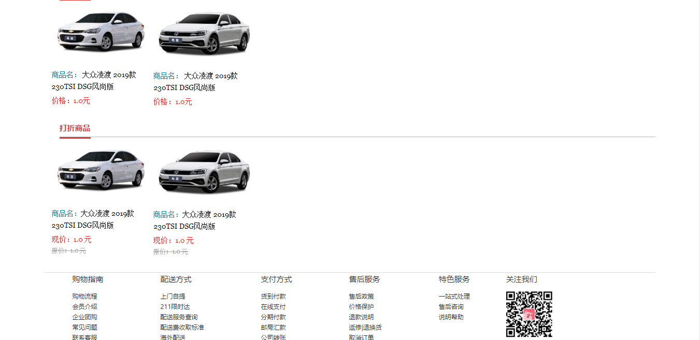700x340 pixels.
Task: Open the 分期付款 link
Action: [x=273, y=317]
